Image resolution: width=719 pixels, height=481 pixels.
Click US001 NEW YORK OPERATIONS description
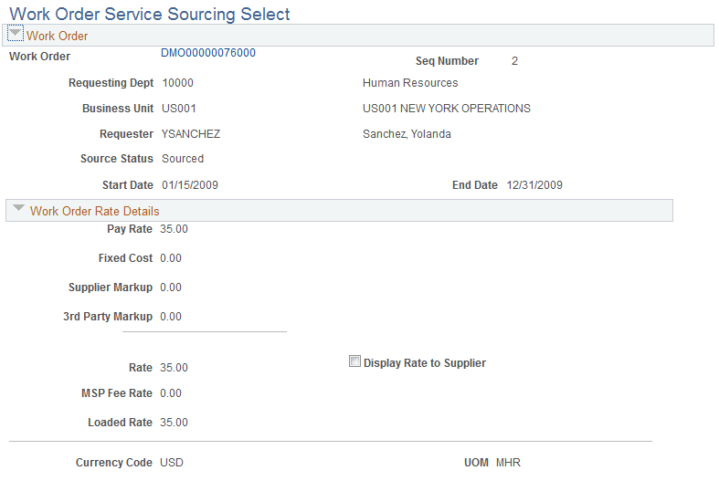coord(446,109)
